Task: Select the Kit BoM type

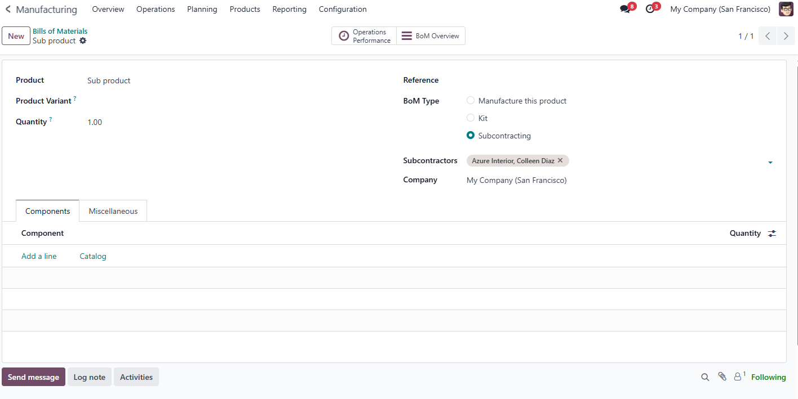Action: click(471, 118)
